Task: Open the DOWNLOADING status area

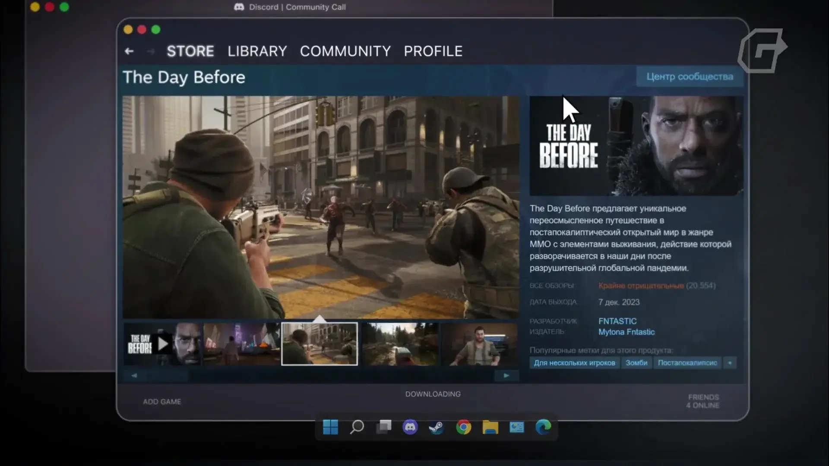Action: [433, 394]
